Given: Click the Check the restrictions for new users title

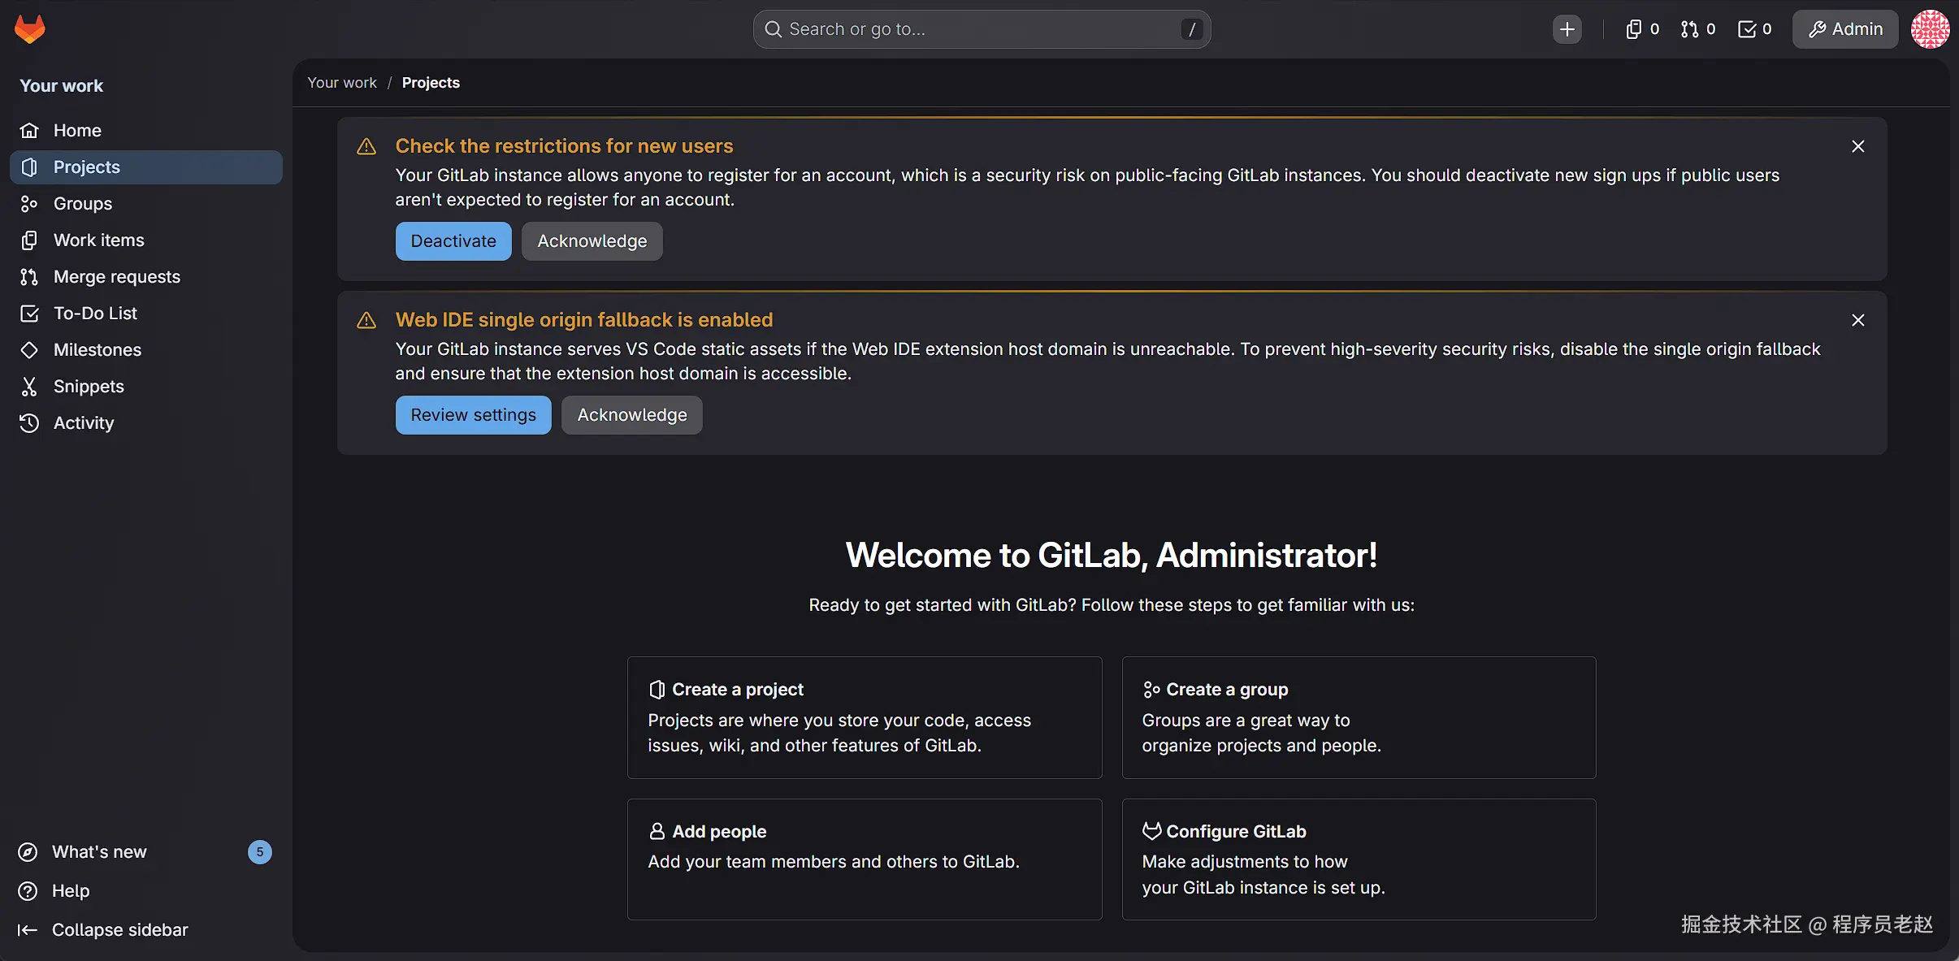Looking at the screenshot, I should pos(564,146).
